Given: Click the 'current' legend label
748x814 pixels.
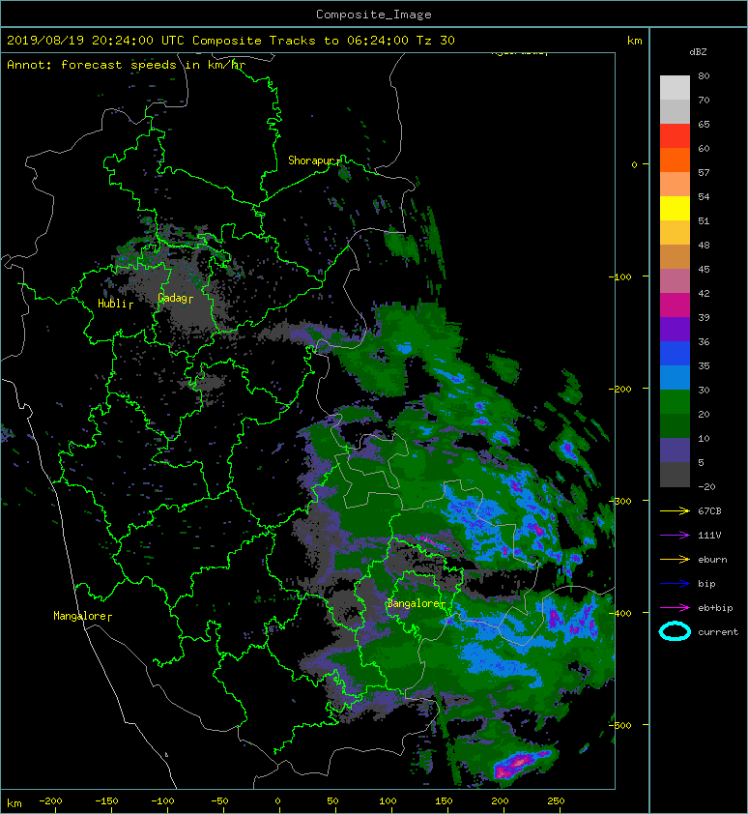Looking at the screenshot, I should (718, 632).
